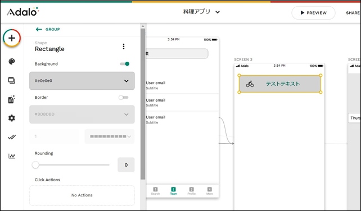Viewport: 361px width, 211px height.
Task: Click the Adalo logo
Action: [22, 12]
